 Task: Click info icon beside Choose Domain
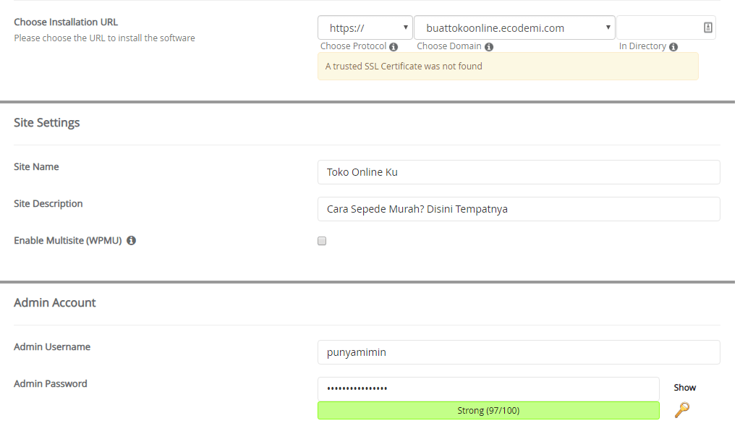click(489, 47)
